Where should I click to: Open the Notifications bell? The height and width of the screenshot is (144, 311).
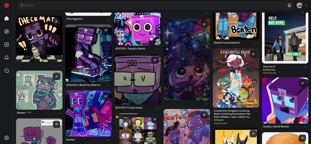coord(7,58)
